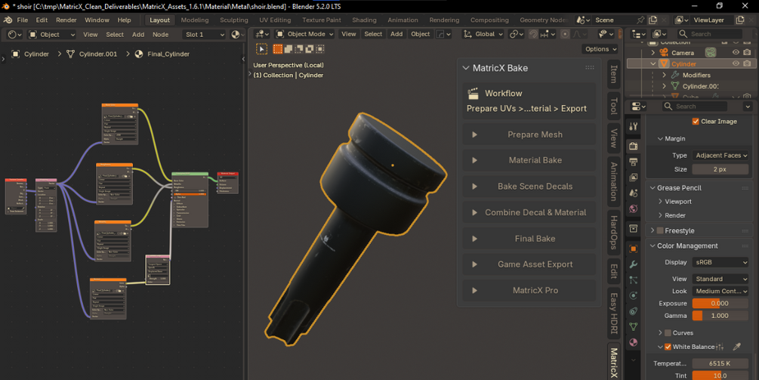Click Final Bake in MatricX panel

pos(529,239)
